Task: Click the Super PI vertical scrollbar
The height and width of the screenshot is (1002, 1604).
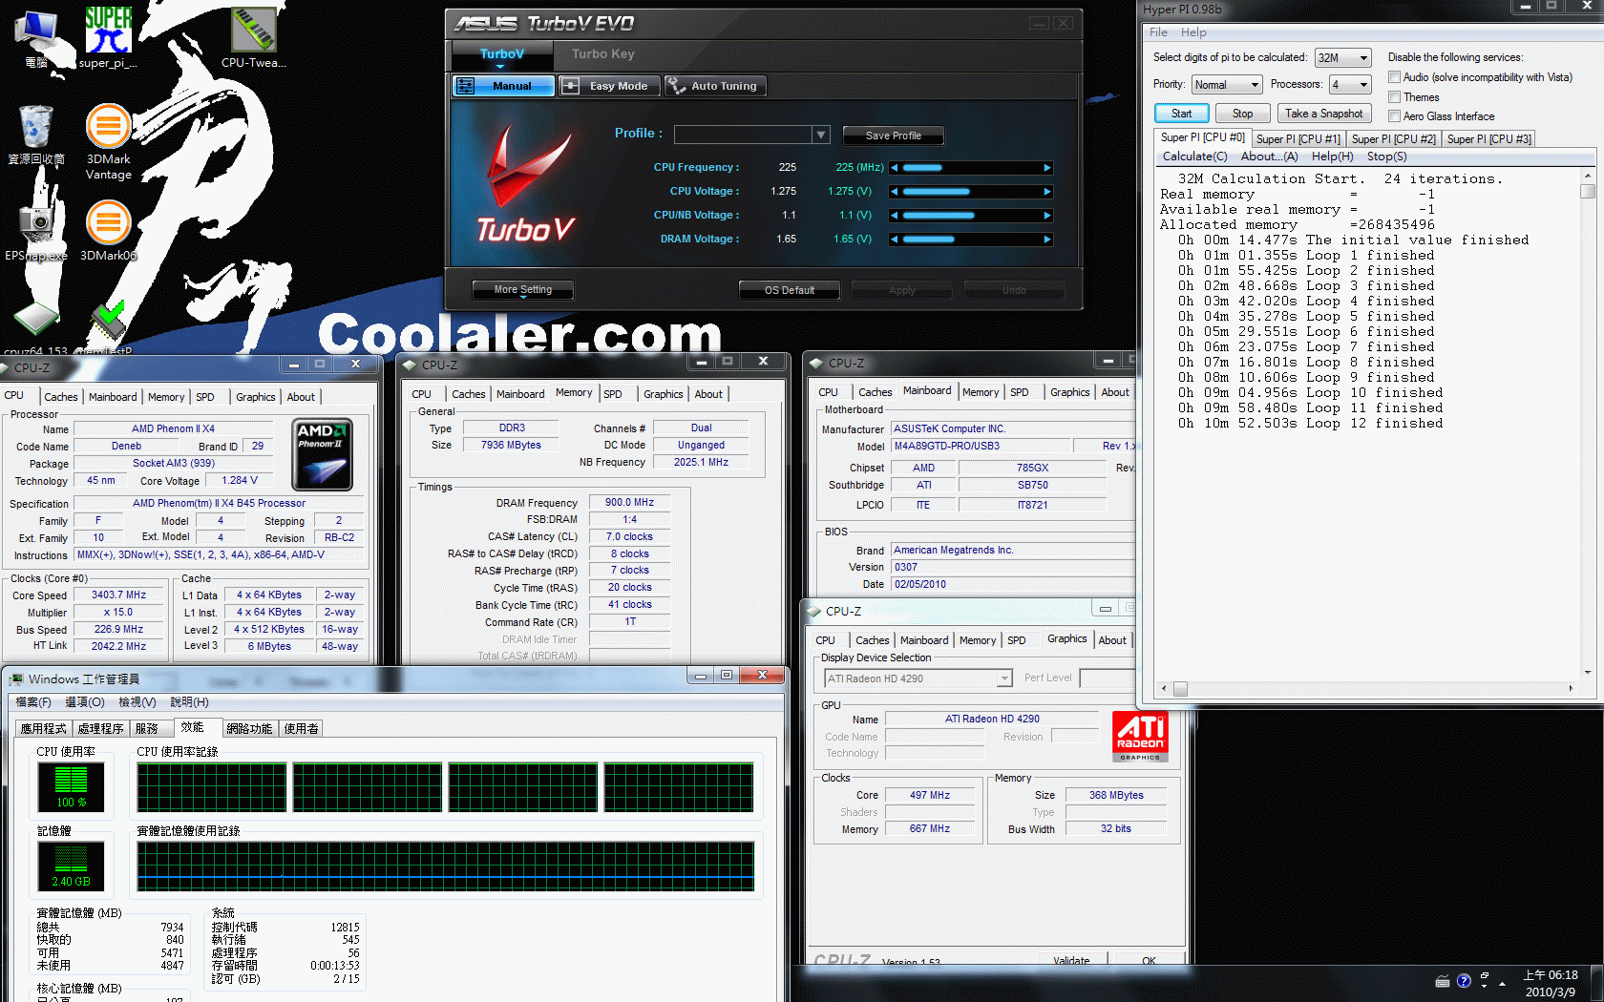Action: (1588, 424)
